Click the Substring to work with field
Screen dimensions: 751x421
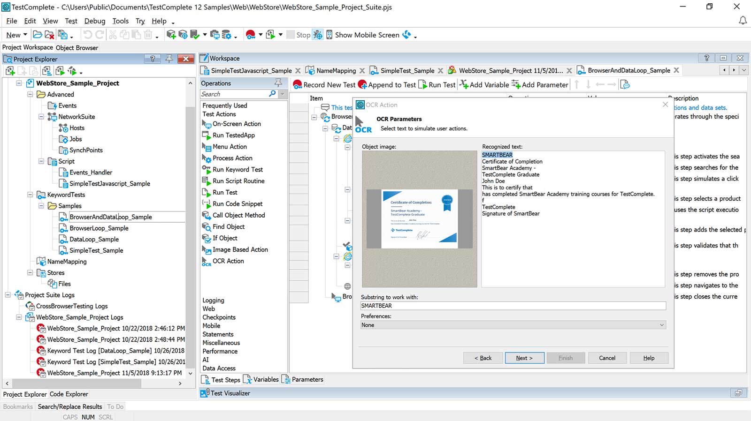(513, 306)
